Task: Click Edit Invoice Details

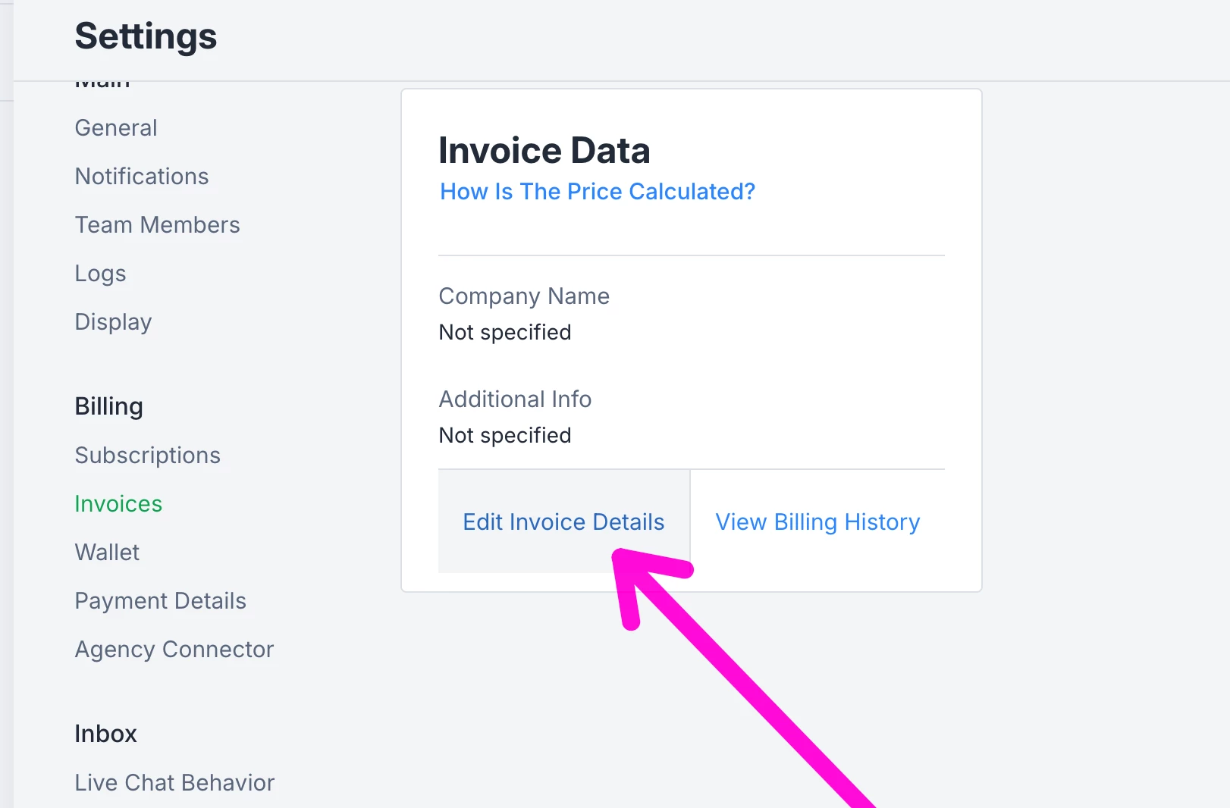Action: click(563, 522)
